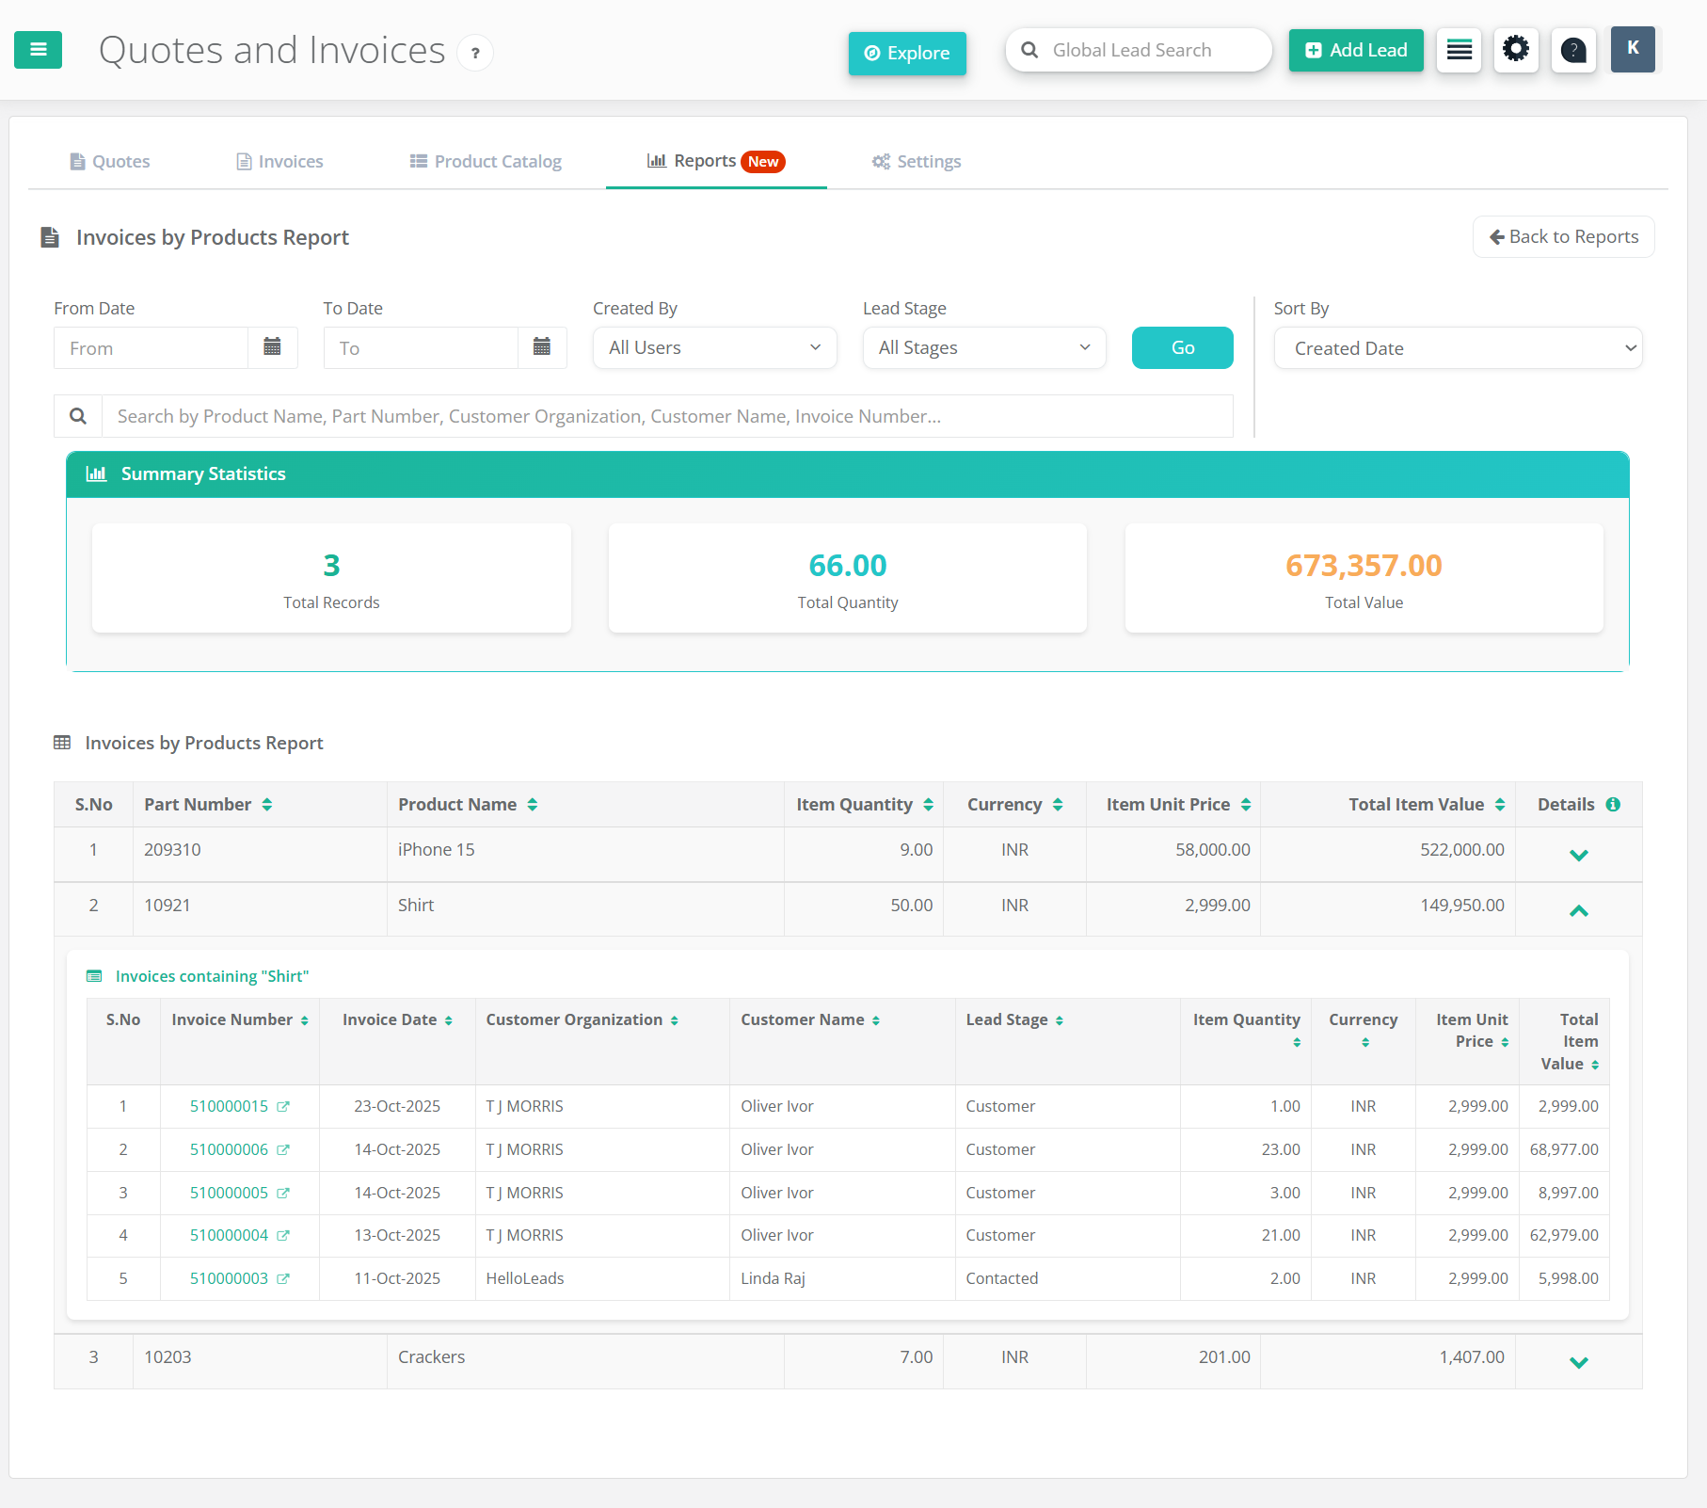Click the external link icon beside invoice 510000015
This screenshot has height=1508, width=1707.
click(284, 1106)
